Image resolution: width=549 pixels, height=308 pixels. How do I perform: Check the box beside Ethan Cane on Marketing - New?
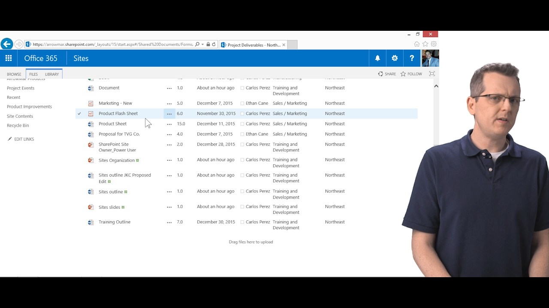[242, 104]
